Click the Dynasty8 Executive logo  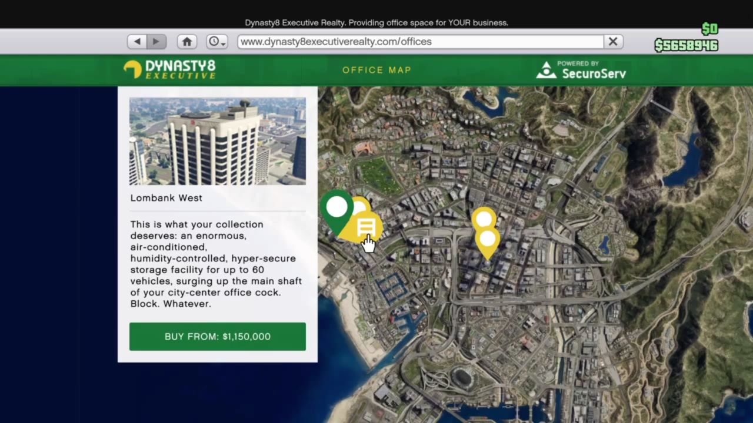[169, 69]
